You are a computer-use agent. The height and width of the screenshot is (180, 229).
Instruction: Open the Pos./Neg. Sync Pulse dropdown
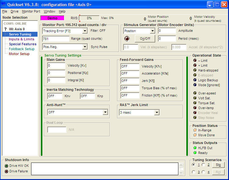tap(85, 47)
